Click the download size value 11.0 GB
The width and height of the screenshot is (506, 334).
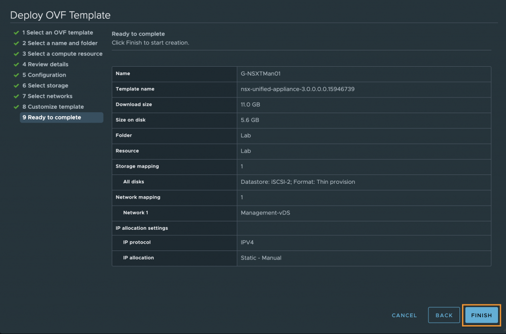(x=251, y=105)
